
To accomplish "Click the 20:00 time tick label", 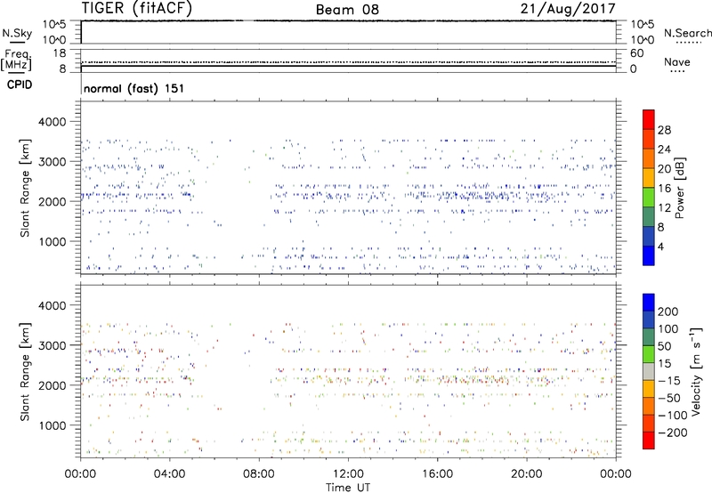I will [526, 474].
